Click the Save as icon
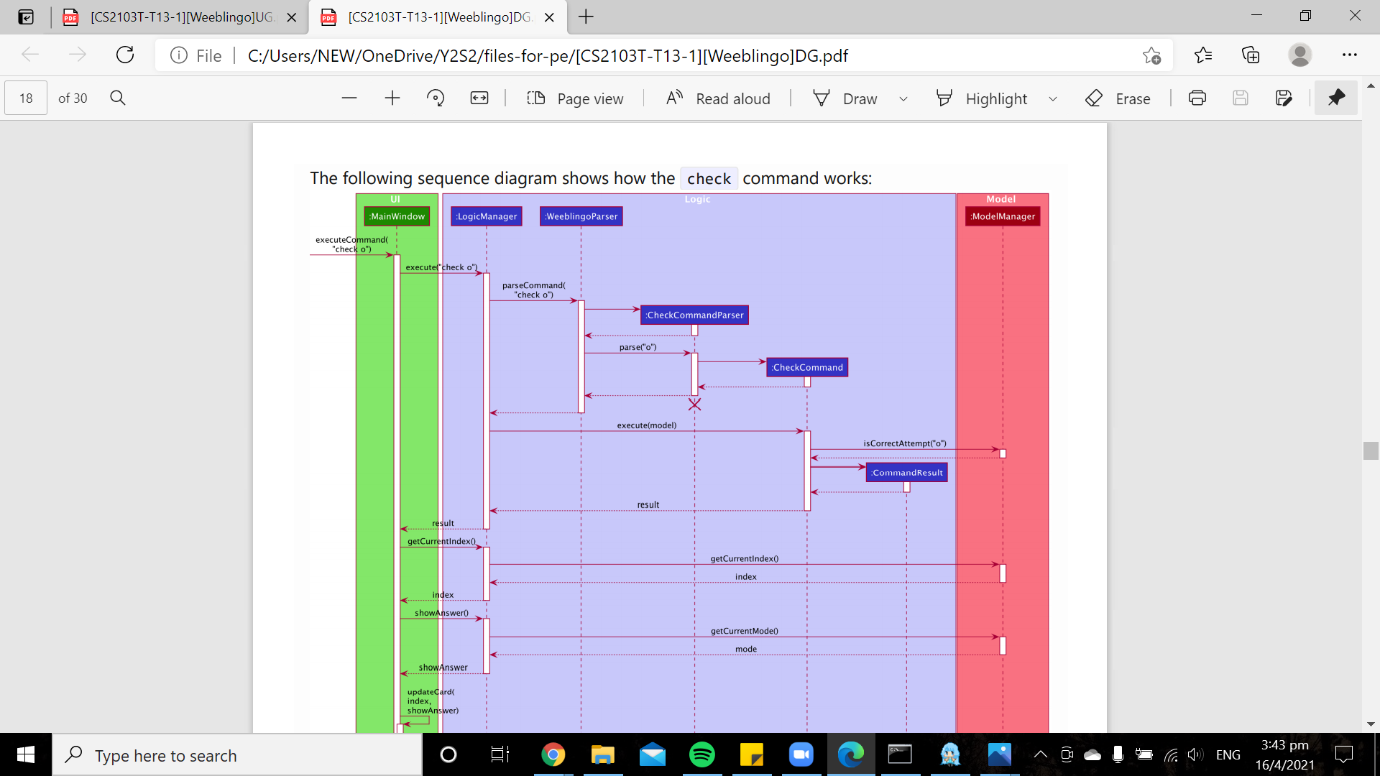The height and width of the screenshot is (776, 1380). (1284, 98)
